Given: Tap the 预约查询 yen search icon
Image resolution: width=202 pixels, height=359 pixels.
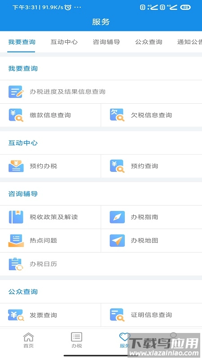Looking at the screenshot, I should click(x=117, y=166).
